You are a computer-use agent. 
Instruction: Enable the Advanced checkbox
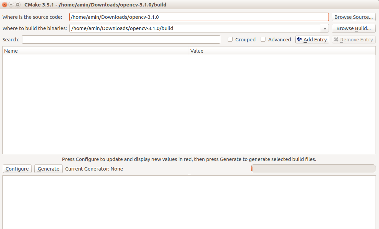[263, 39]
